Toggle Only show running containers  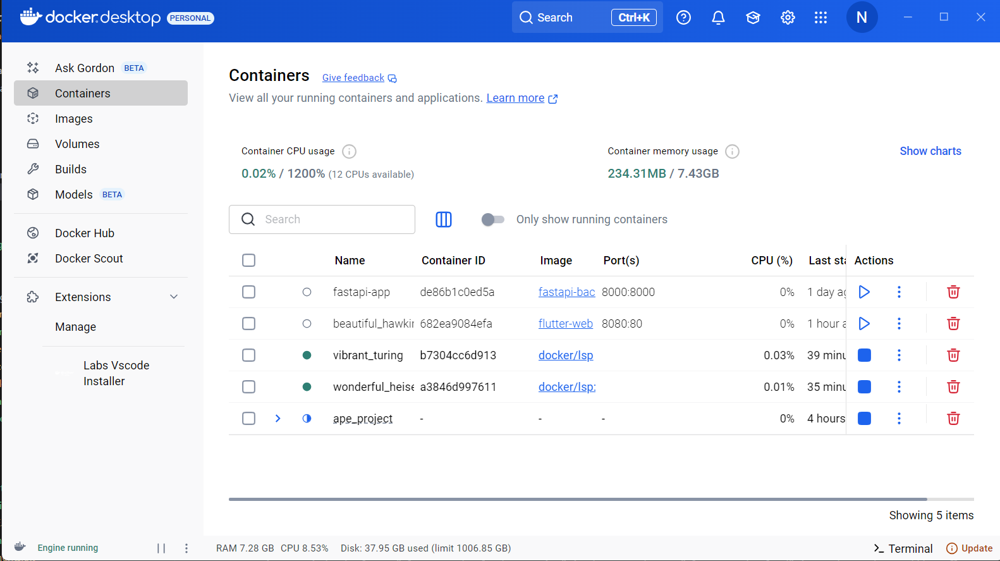coord(492,219)
